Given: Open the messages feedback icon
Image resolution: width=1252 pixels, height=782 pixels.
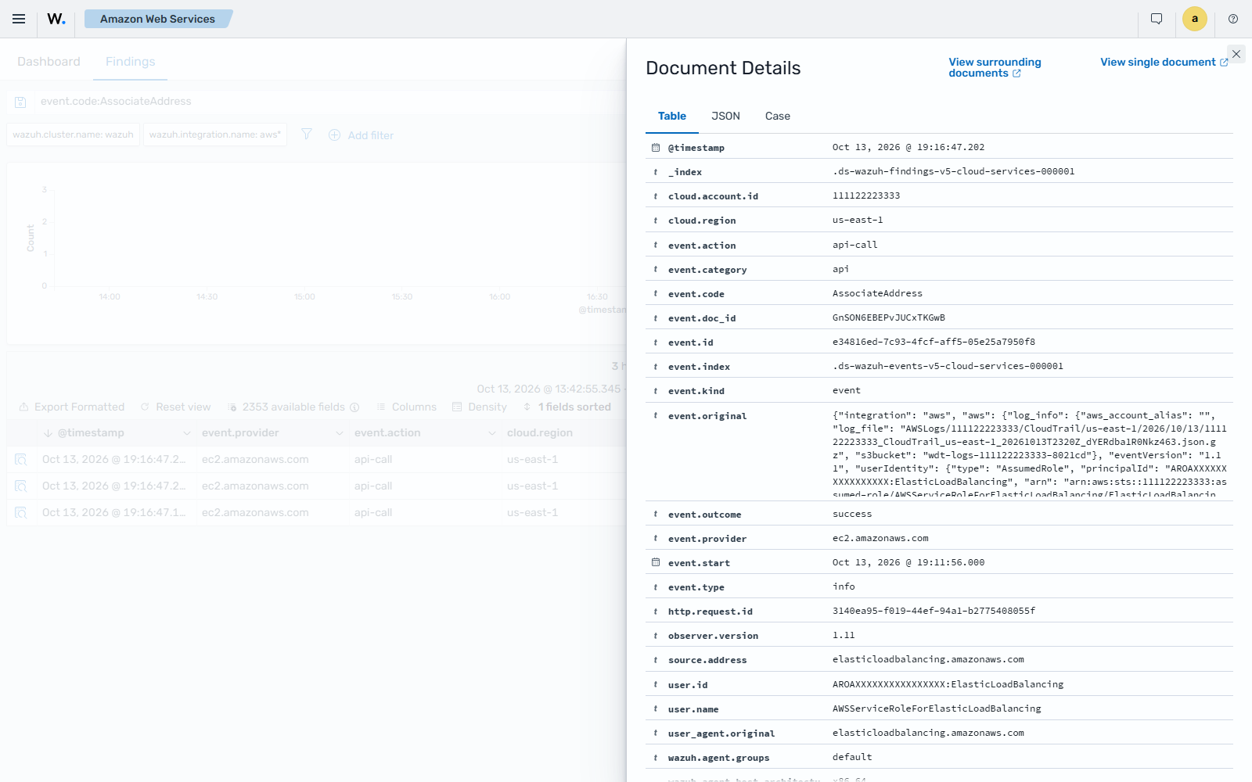Looking at the screenshot, I should (x=1157, y=19).
